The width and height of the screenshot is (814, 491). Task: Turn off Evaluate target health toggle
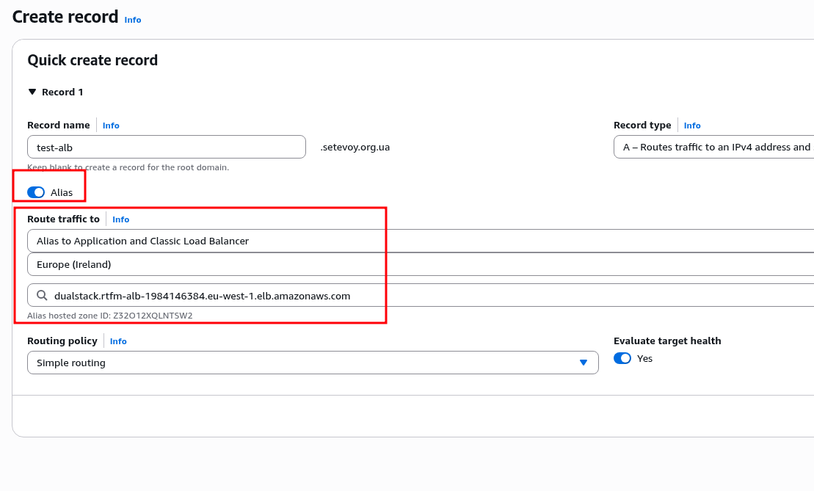(622, 358)
